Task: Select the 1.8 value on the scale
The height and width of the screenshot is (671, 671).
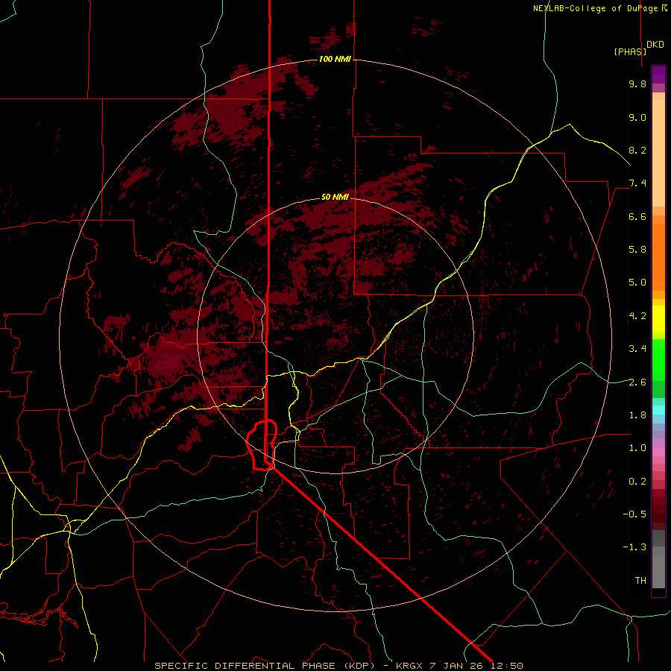Action: [x=637, y=415]
